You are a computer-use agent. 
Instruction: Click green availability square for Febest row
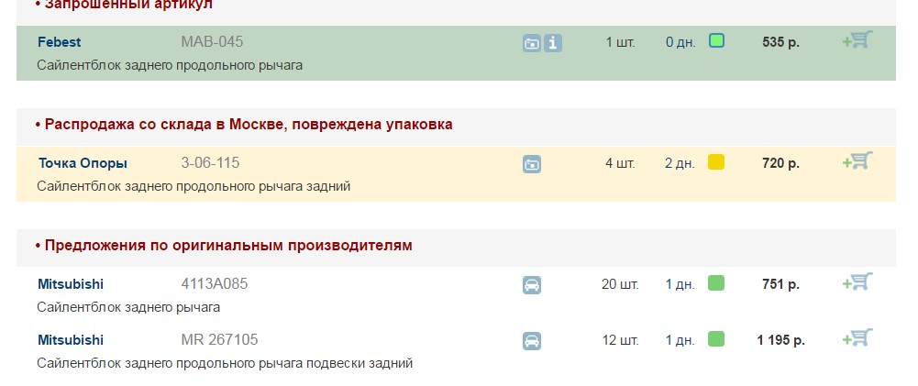[x=716, y=41]
